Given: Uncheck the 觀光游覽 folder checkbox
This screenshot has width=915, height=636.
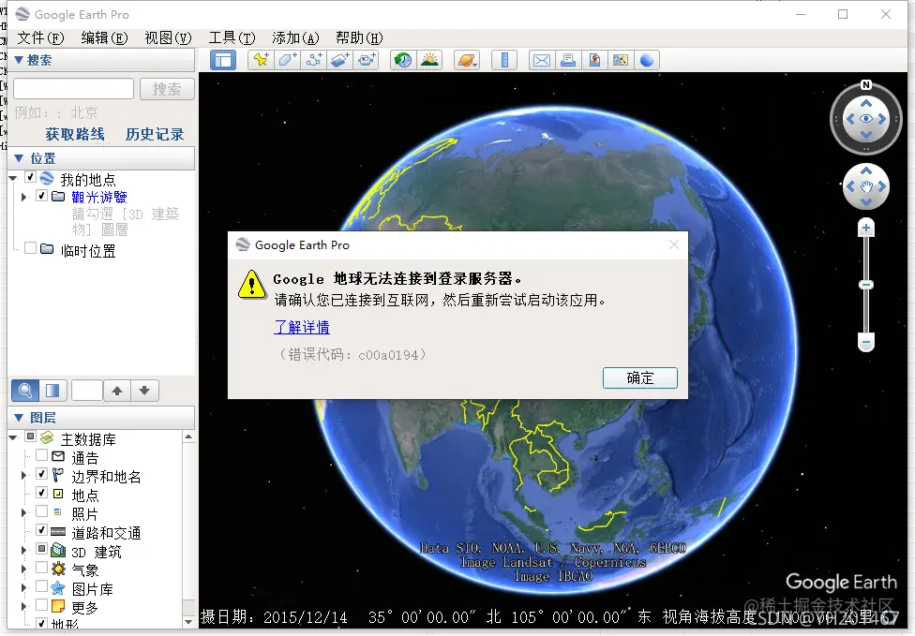Looking at the screenshot, I should 41,196.
